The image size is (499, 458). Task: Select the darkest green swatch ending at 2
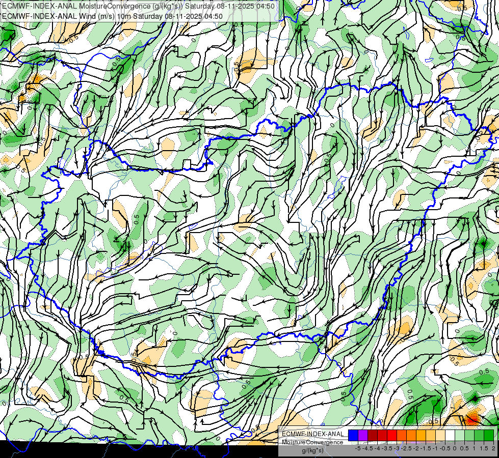click(x=489, y=436)
